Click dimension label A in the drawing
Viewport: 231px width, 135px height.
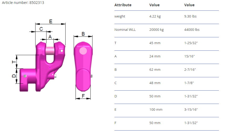click(x=50, y=37)
